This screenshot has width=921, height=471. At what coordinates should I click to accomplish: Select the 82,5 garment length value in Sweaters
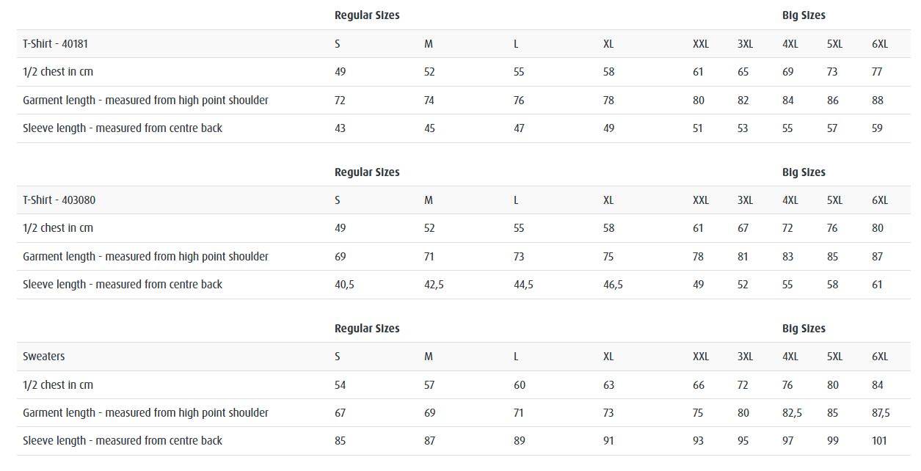click(x=792, y=413)
